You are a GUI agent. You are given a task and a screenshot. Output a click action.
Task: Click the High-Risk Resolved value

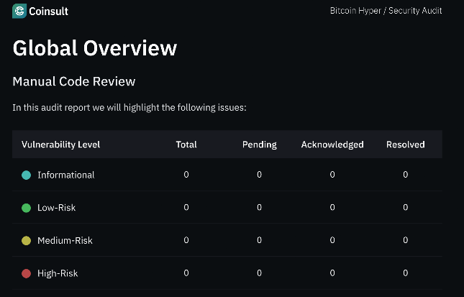click(x=406, y=273)
